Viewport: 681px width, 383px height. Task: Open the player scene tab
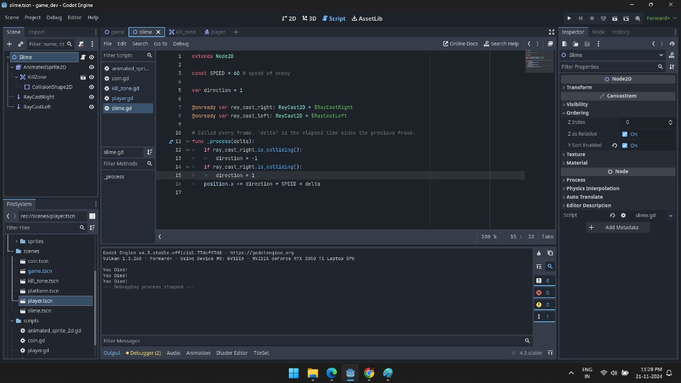click(x=214, y=32)
